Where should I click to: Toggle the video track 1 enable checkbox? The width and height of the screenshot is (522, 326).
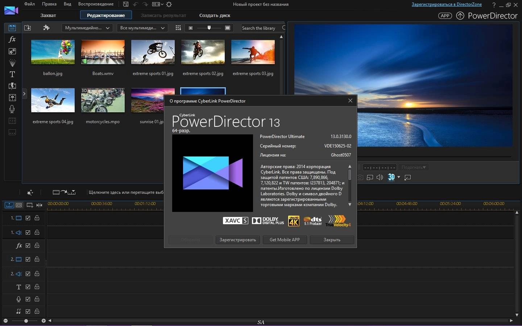(28, 218)
